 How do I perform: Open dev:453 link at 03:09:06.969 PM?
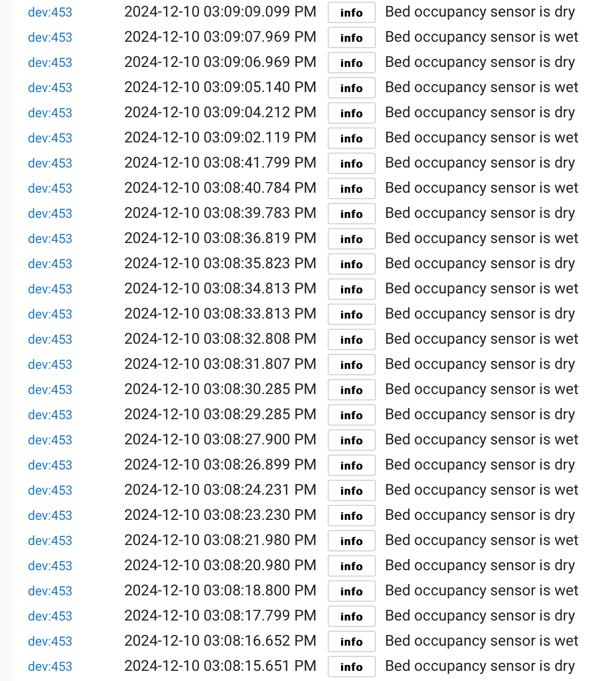[50, 63]
